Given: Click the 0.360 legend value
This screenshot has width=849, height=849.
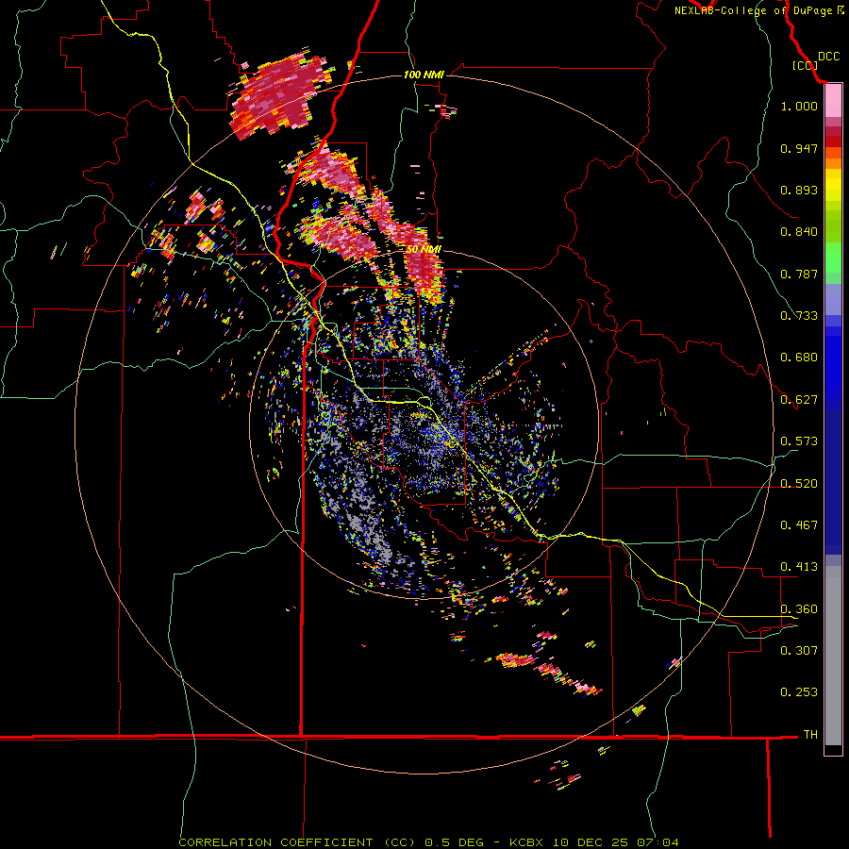Looking at the screenshot, I should (799, 609).
